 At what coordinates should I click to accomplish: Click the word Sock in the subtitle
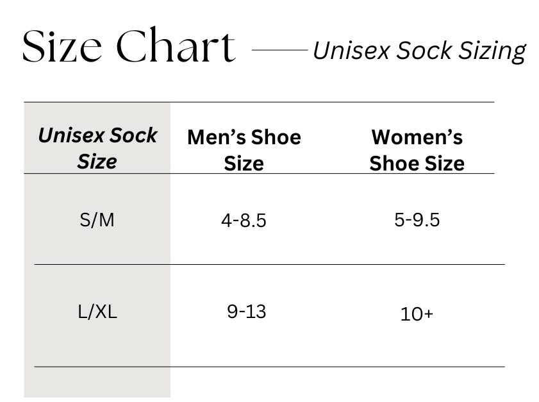click(424, 51)
